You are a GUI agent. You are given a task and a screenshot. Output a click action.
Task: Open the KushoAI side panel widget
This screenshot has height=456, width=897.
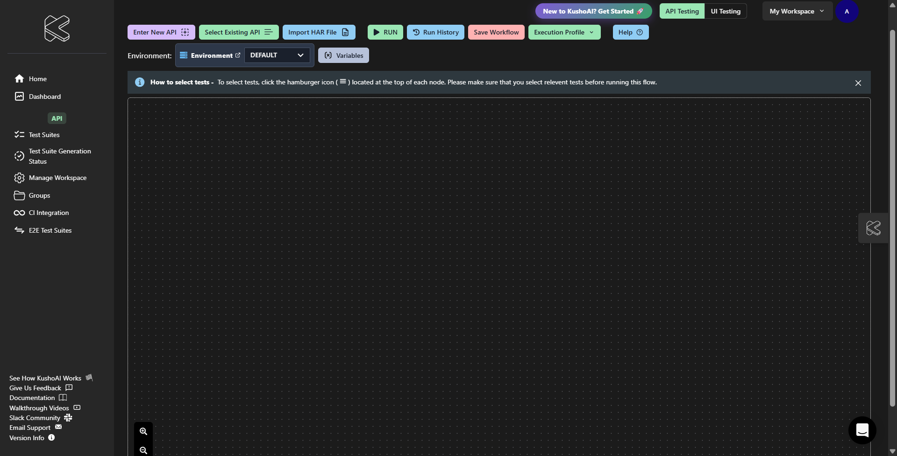click(873, 228)
